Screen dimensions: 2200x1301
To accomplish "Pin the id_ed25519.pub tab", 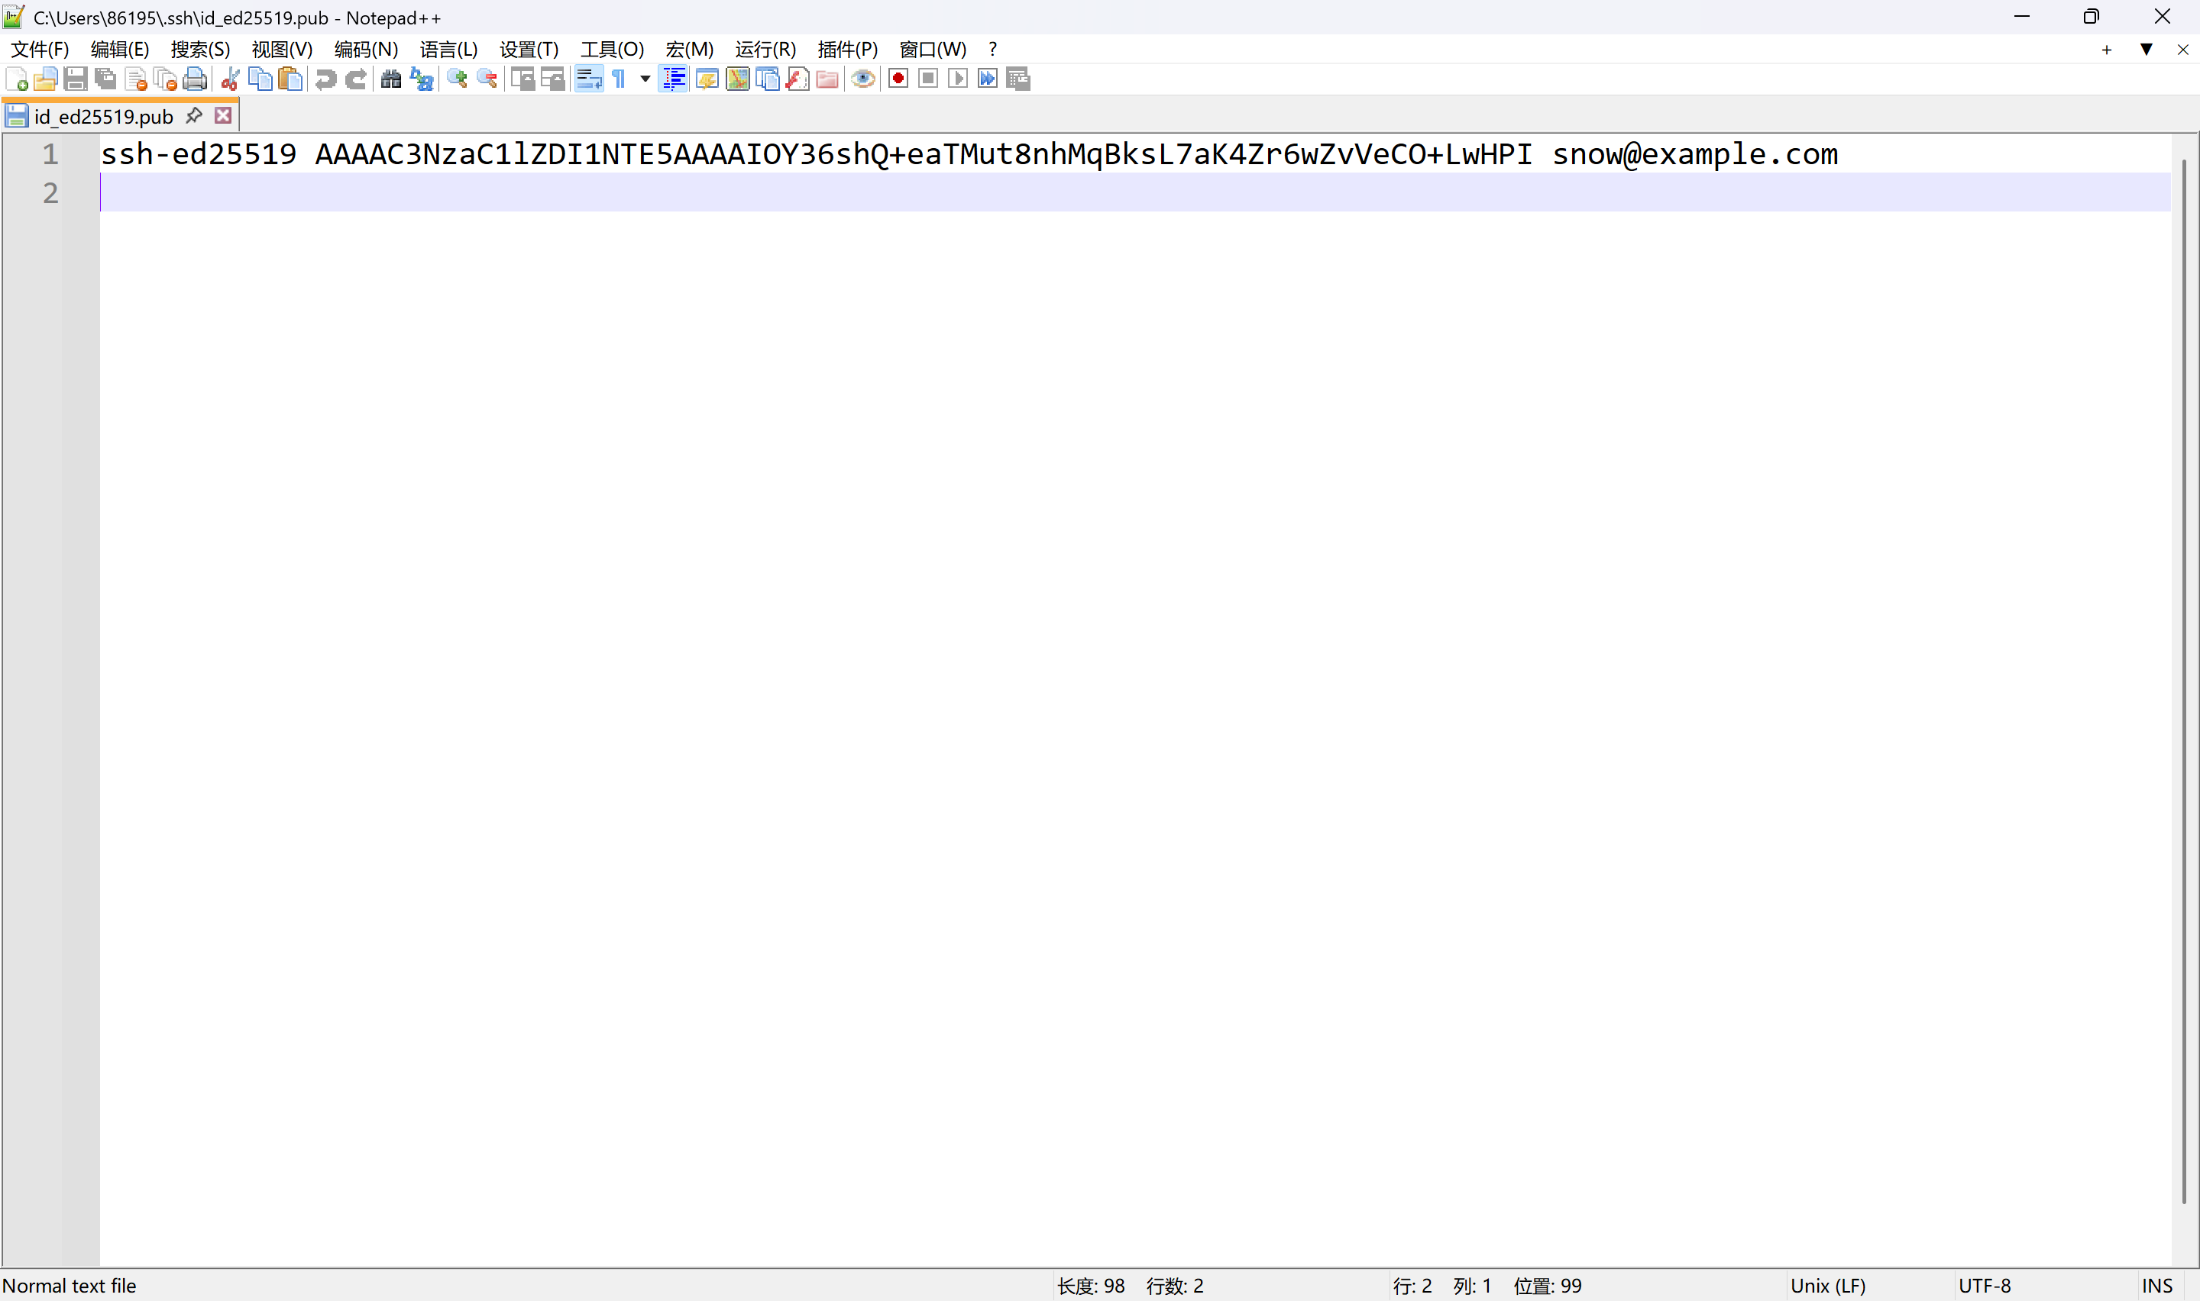I will [195, 116].
